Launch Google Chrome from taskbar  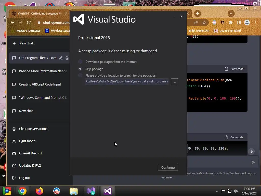click(x=22, y=191)
